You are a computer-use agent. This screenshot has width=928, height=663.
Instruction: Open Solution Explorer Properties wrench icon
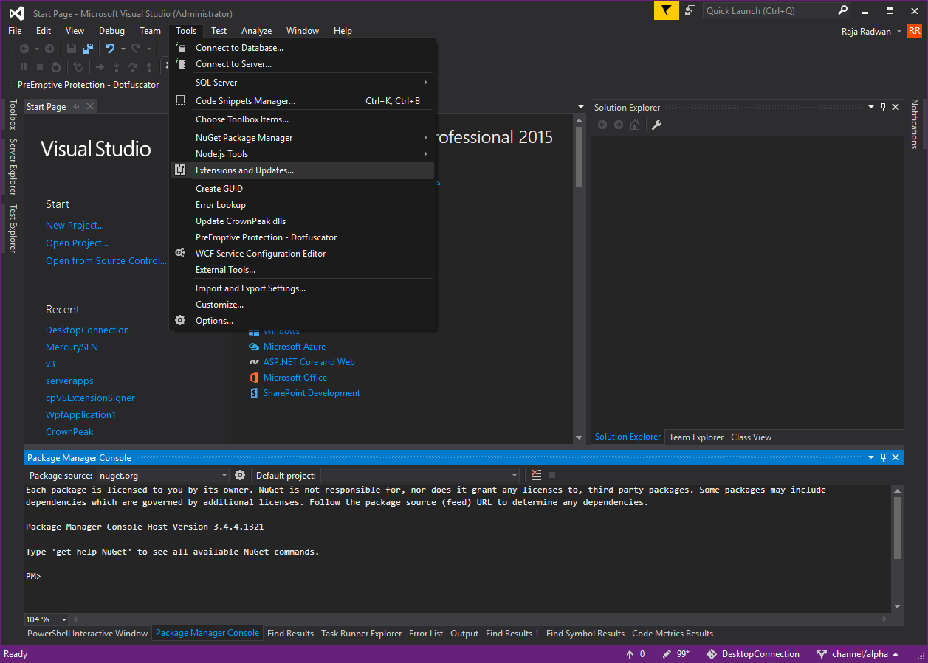(x=656, y=125)
